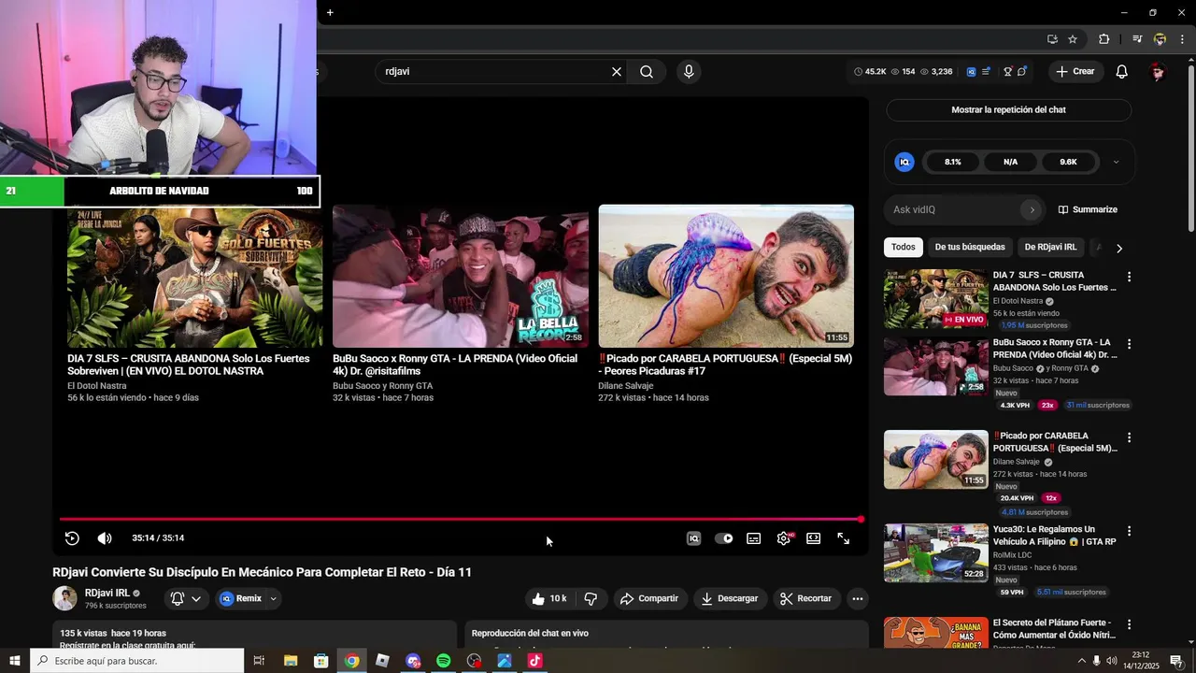Viewport: 1196px width, 673px height.
Task: Open the YouTube account avatar menu
Action: [1159, 72]
